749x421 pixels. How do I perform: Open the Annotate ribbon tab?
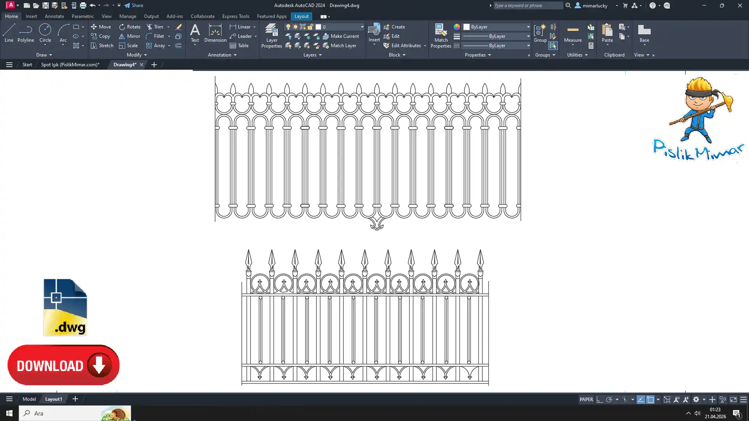(54, 16)
